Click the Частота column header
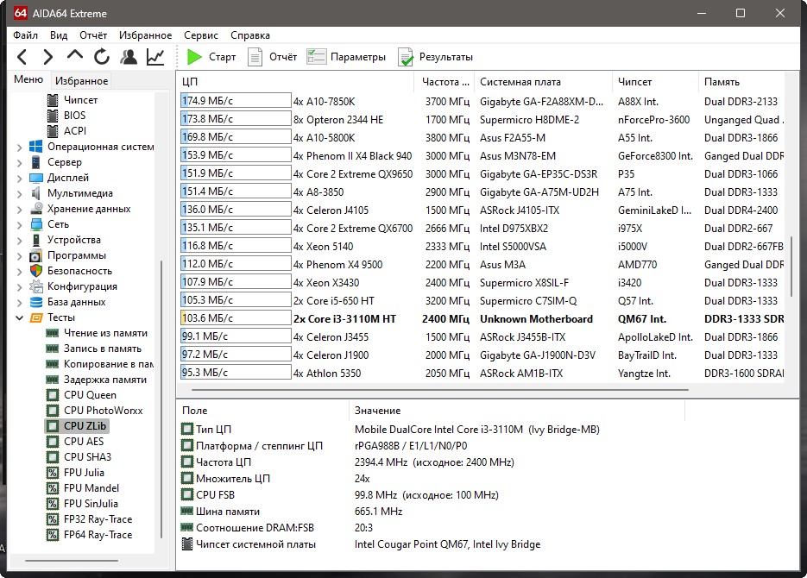Image resolution: width=807 pixels, height=578 pixels. (x=444, y=82)
